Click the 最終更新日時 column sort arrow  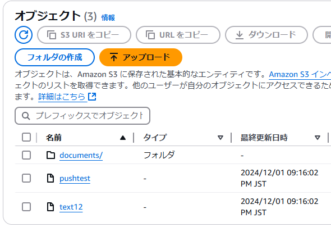pos(318,138)
